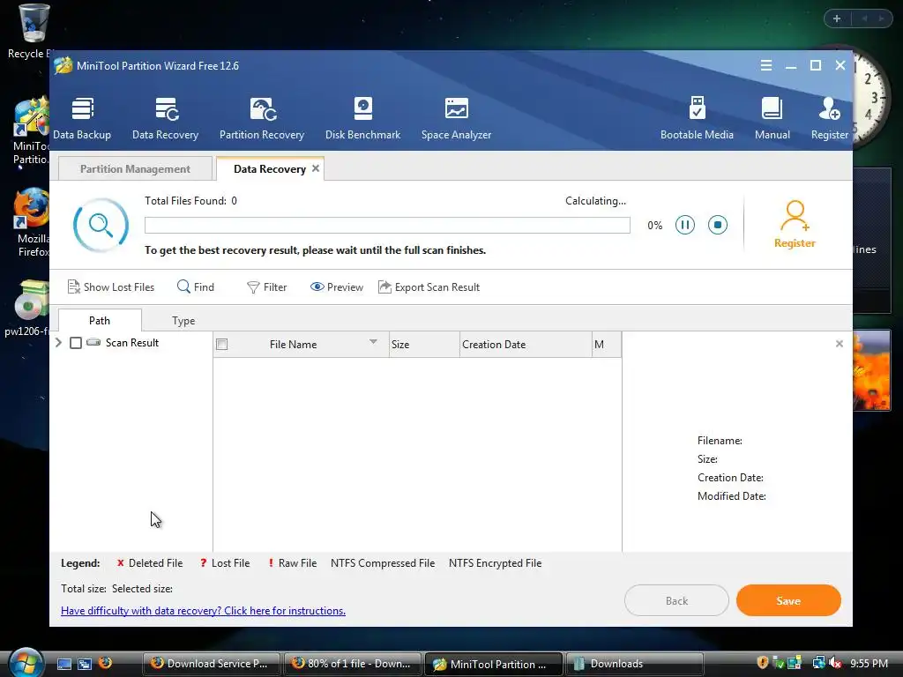Switch to Type view tab
Screen dimensions: 903x677
(x=183, y=320)
